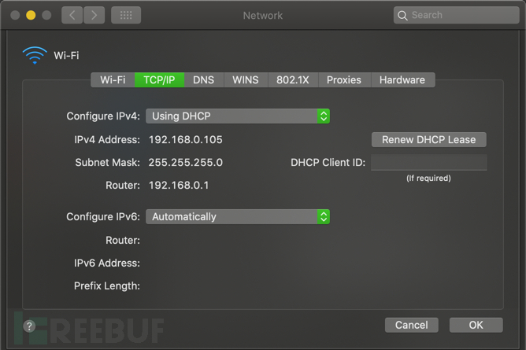The image size is (526, 350).
Task: Click the back navigation arrow
Action: tap(72, 15)
